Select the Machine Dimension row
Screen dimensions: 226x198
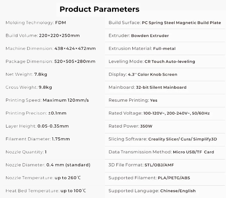point(50,48)
